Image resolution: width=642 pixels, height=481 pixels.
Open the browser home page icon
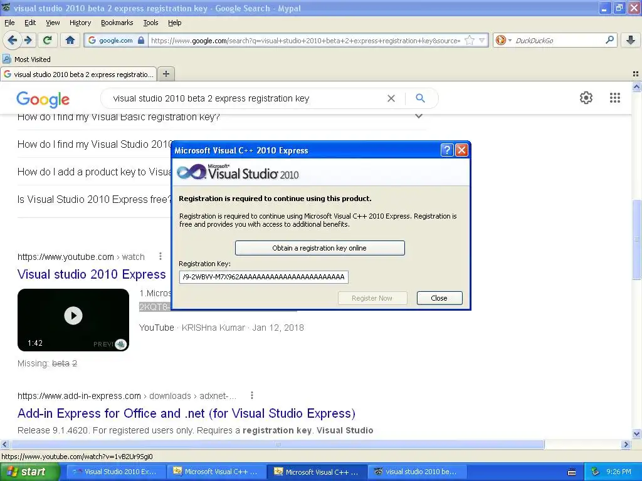click(x=70, y=40)
